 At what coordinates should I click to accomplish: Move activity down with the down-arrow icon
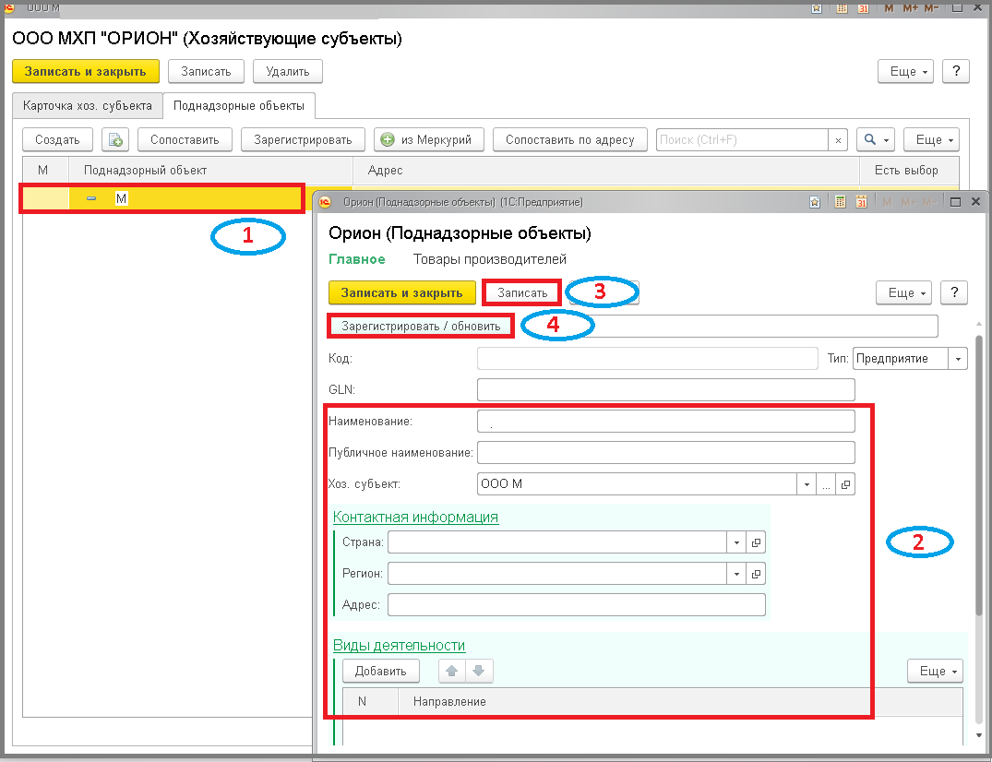(x=479, y=671)
